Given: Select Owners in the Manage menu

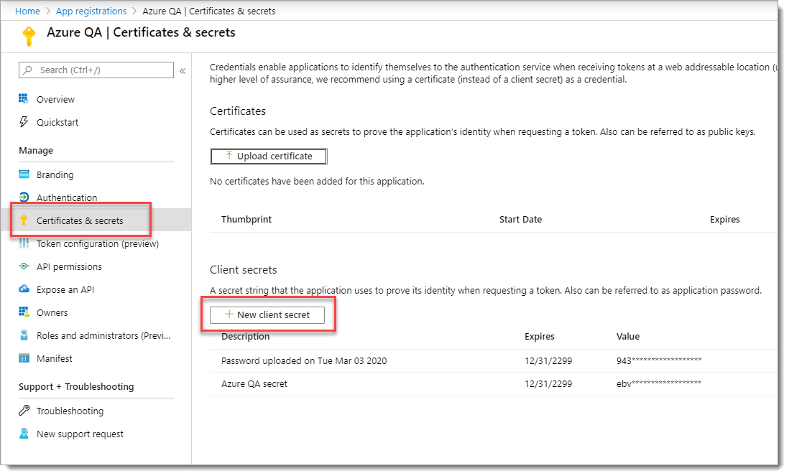Looking at the screenshot, I should pyautogui.click(x=52, y=312).
